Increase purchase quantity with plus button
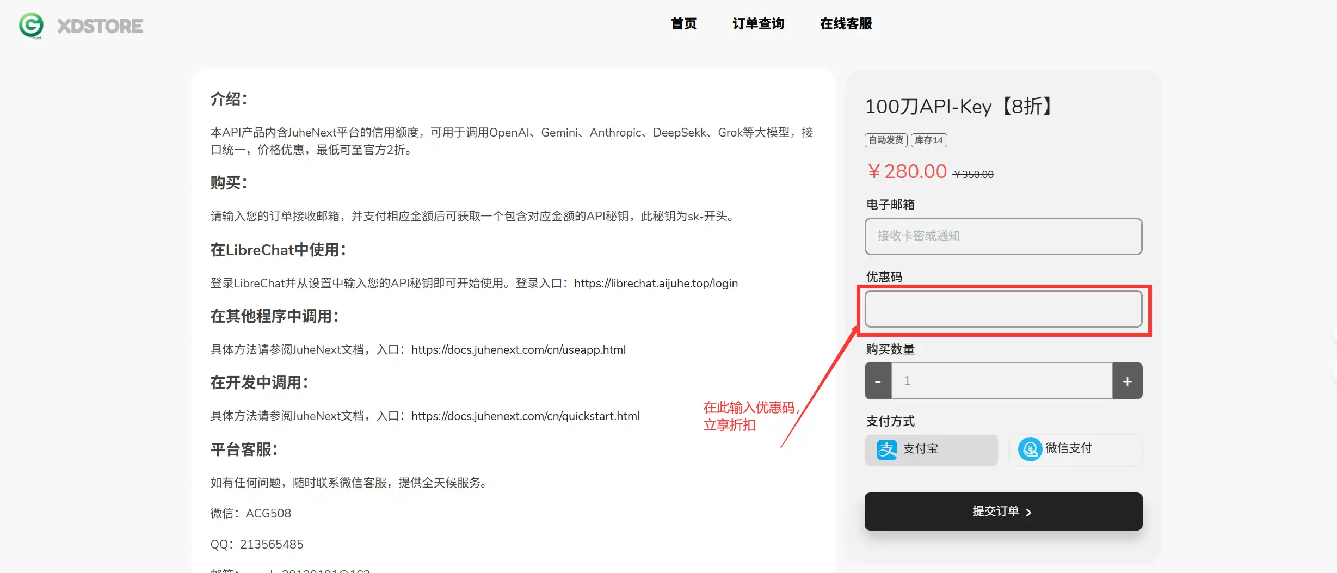 1127,381
